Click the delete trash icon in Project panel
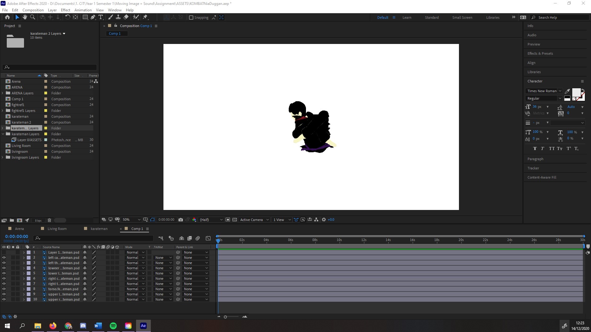Viewport: 591px width, 332px height. coord(49,220)
